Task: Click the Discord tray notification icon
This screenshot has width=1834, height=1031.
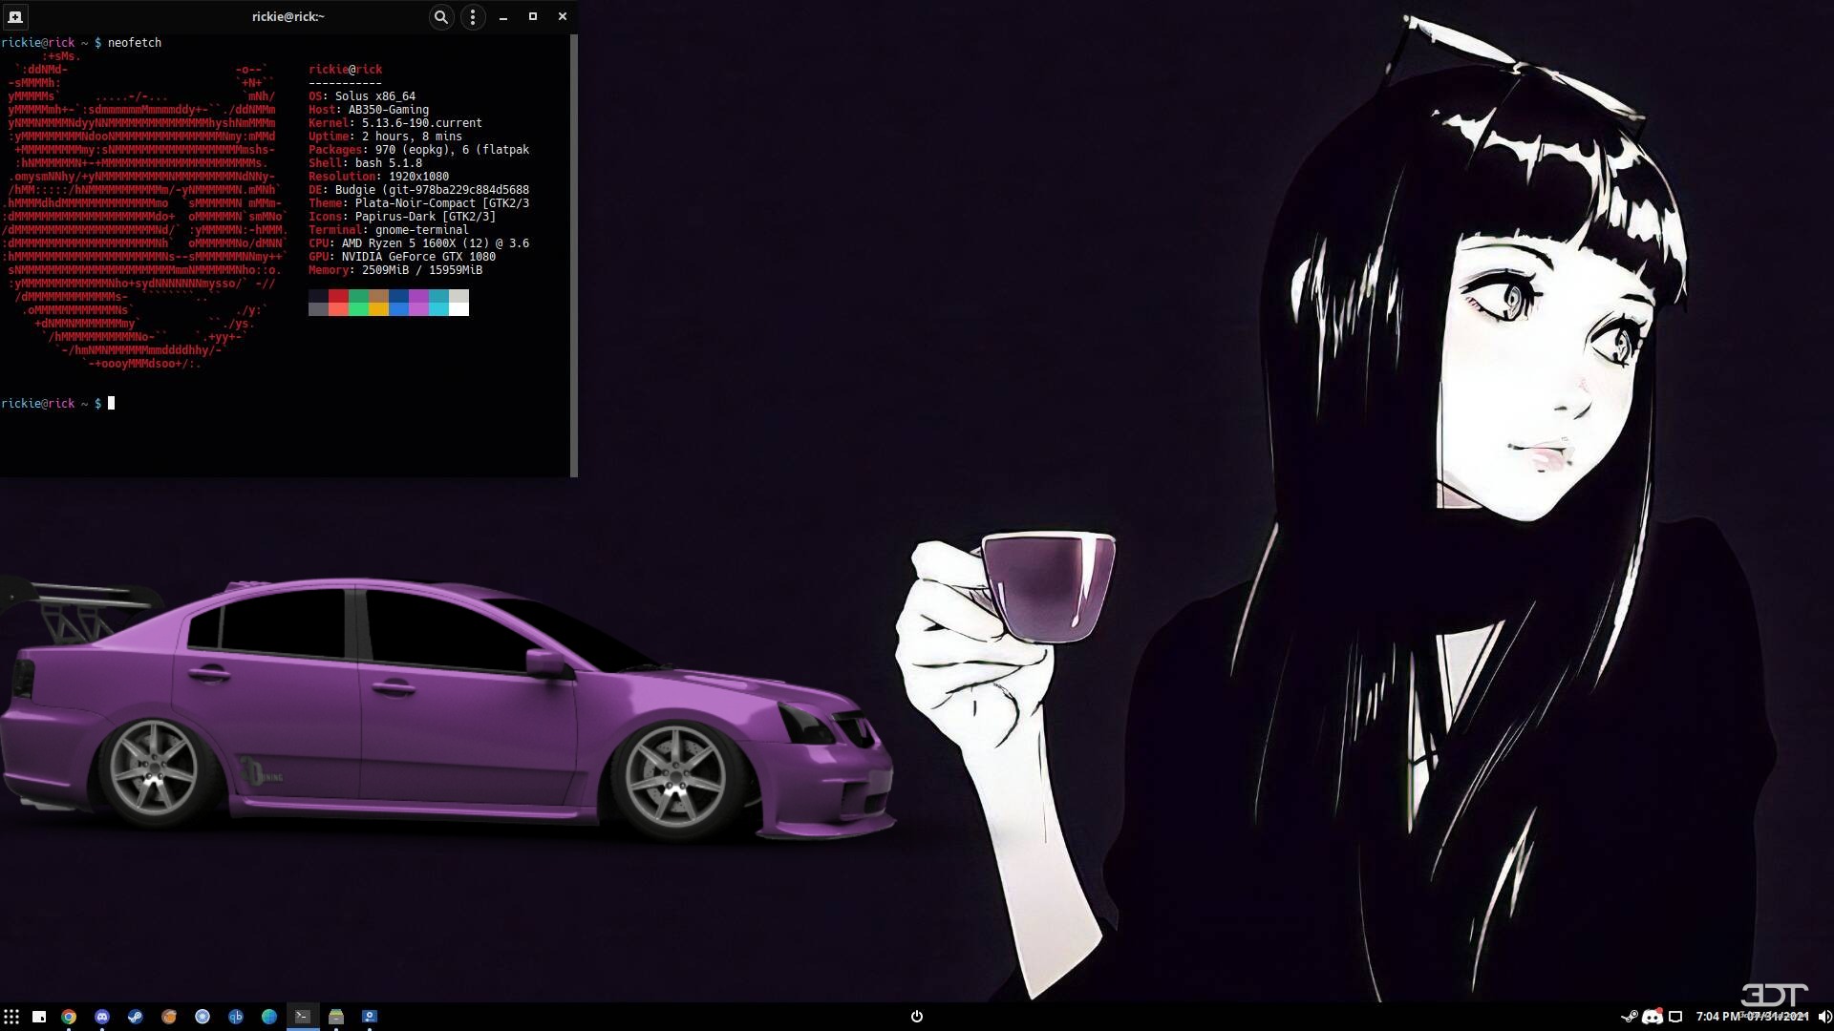Action: point(1652,1017)
